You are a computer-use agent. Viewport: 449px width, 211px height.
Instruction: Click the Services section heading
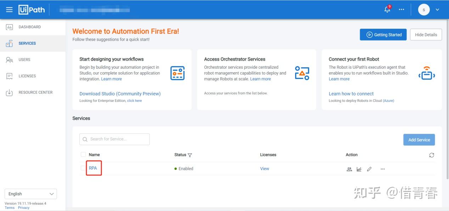81,118
